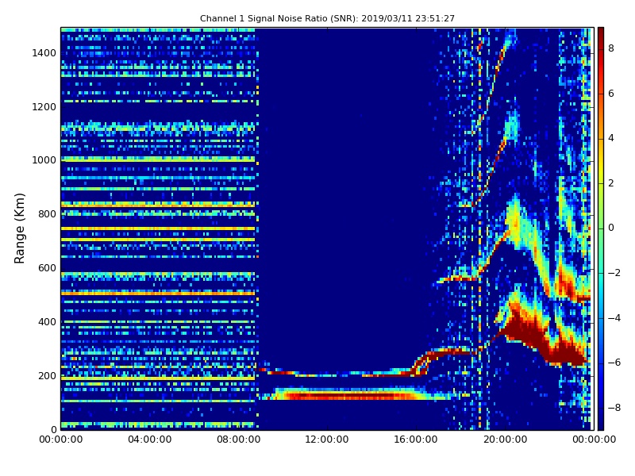Click the colorbar label 2
This screenshot has width=635, height=476.
[x=611, y=183]
